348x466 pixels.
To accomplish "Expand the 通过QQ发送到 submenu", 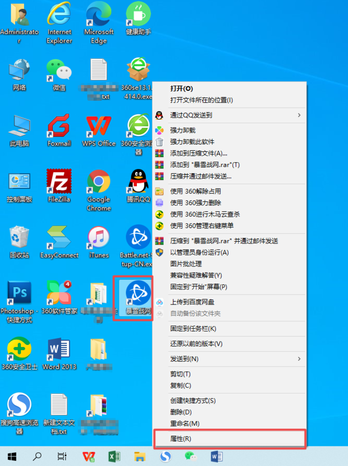I will [x=229, y=115].
